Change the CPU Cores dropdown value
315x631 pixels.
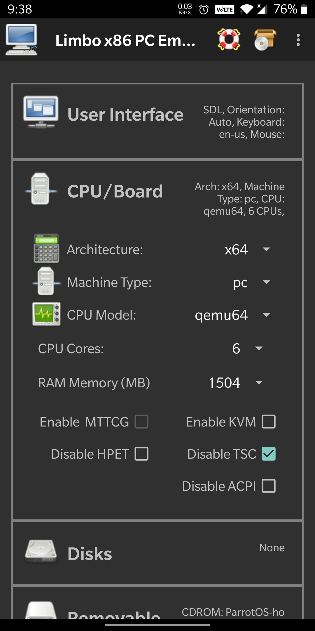pyautogui.click(x=247, y=348)
